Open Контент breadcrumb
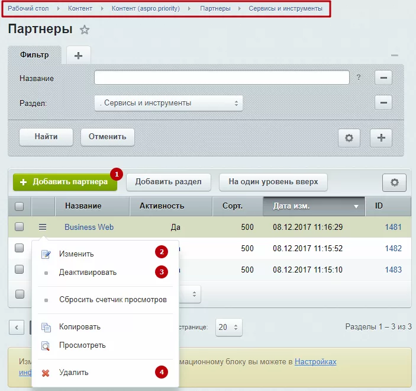The height and width of the screenshot is (391, 416). (x=80, y=8)
